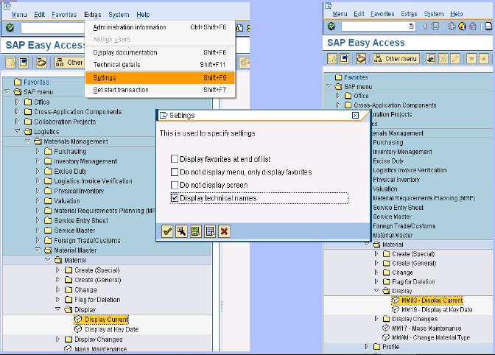The image size is (495, 355).
Task: Click greyed User menu icon, right window
Action: 332,59
